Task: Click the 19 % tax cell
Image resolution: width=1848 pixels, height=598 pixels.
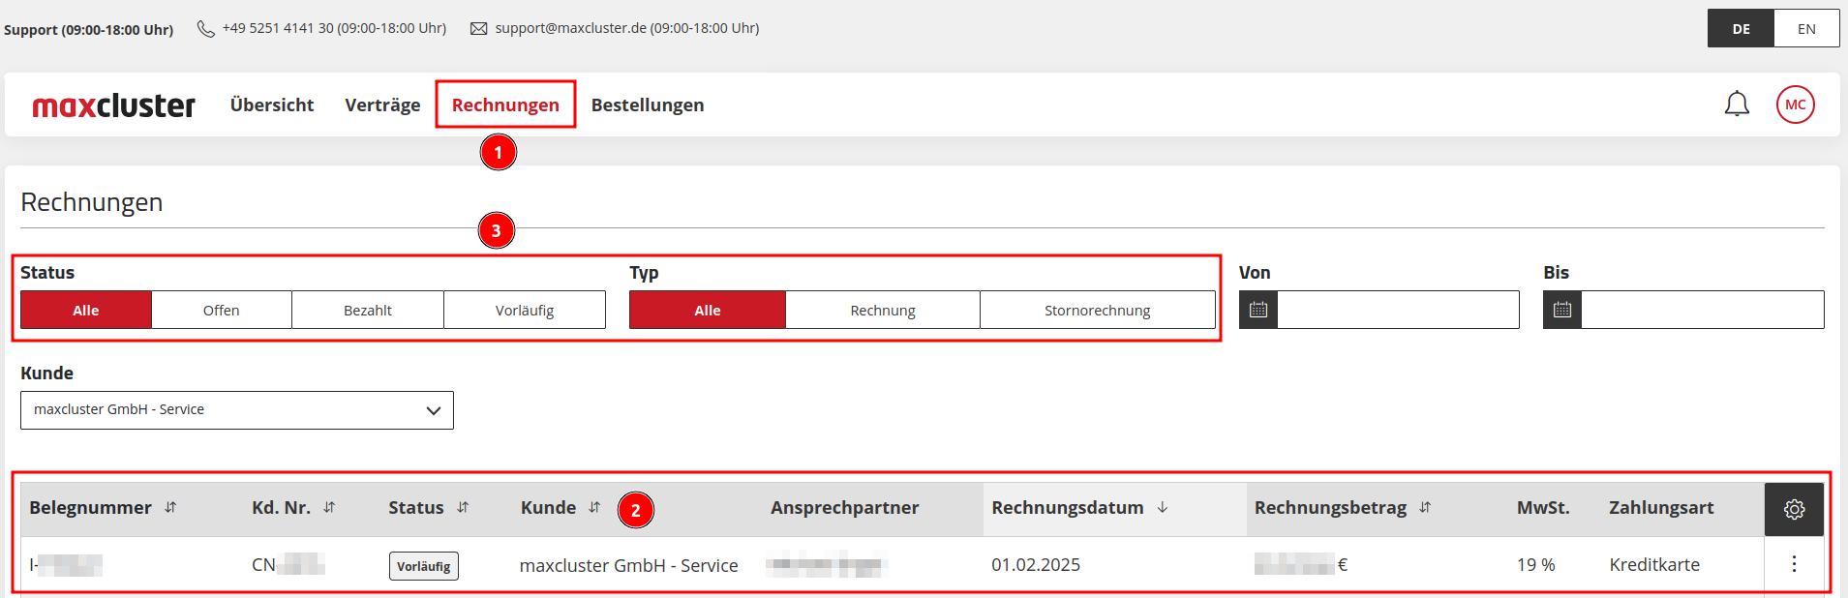Action: [1536, 564]
